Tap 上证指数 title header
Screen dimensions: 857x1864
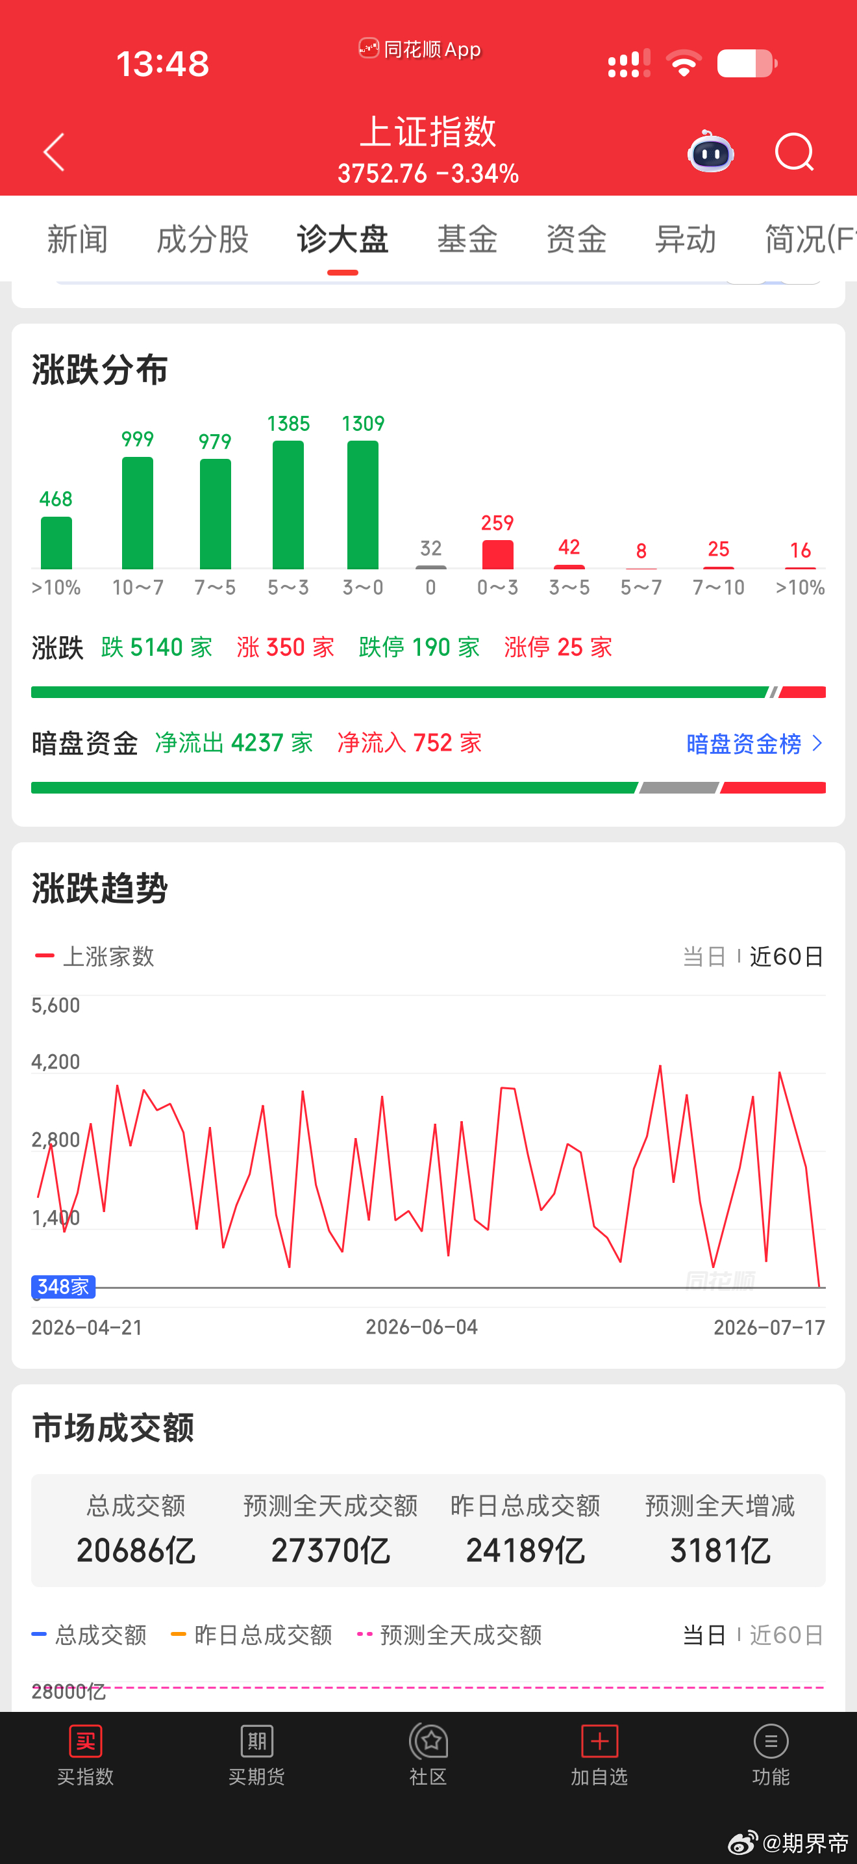point(429,132)
